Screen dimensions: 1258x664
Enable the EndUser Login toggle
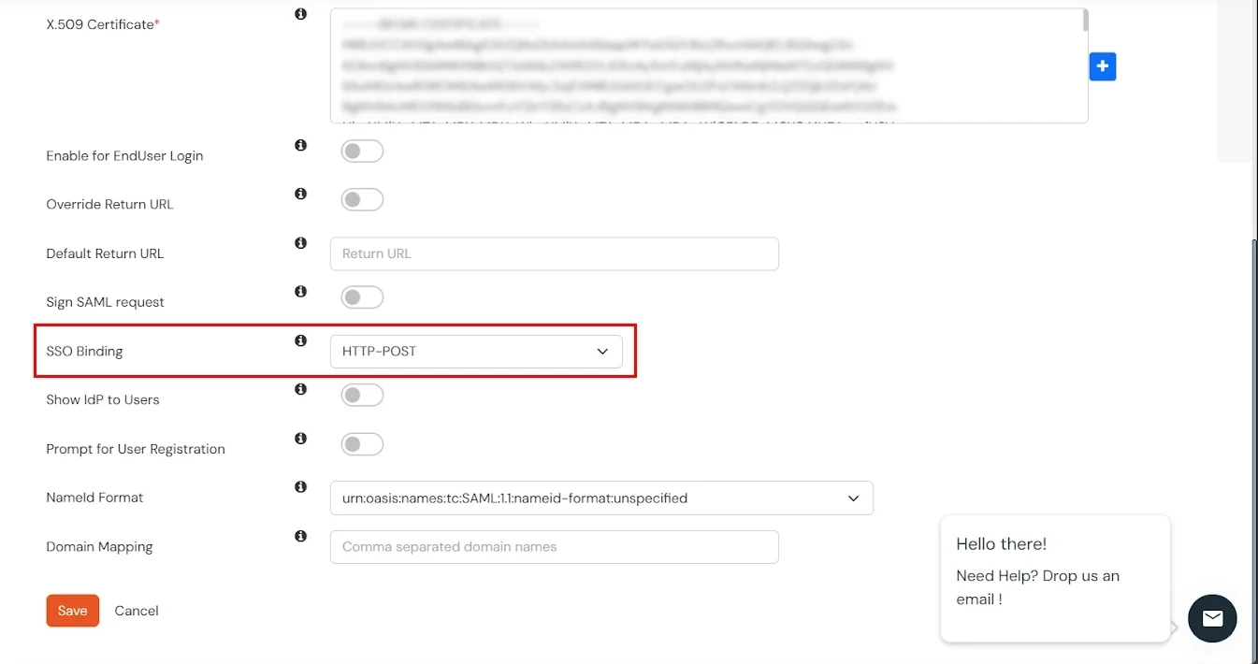click(x=362, y=151)
